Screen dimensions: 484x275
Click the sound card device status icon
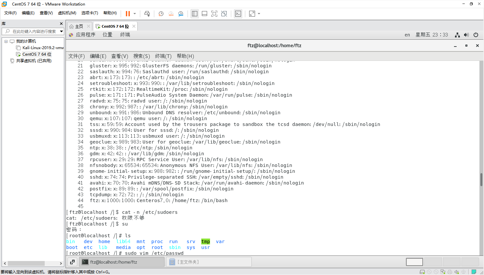click(457, 272)
